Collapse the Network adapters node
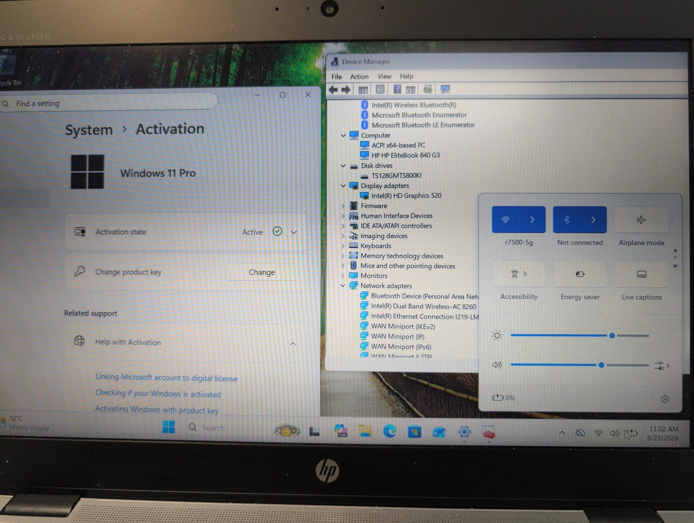Viewport: 694px width, 523px height. pos(343,286)
